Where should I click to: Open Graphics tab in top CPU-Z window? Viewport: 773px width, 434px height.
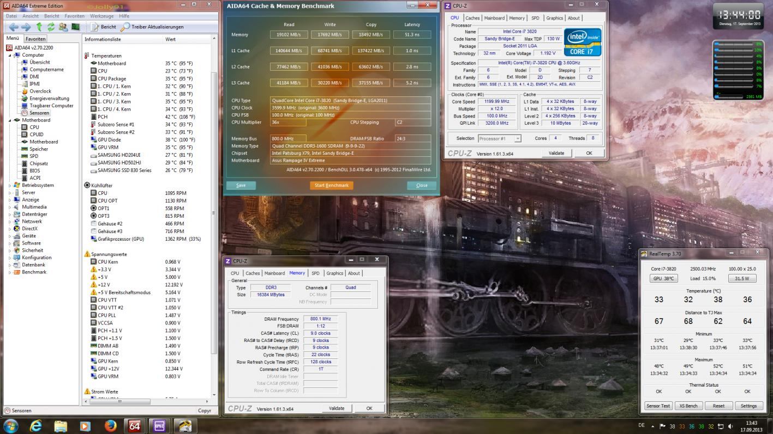pos(554,18)
